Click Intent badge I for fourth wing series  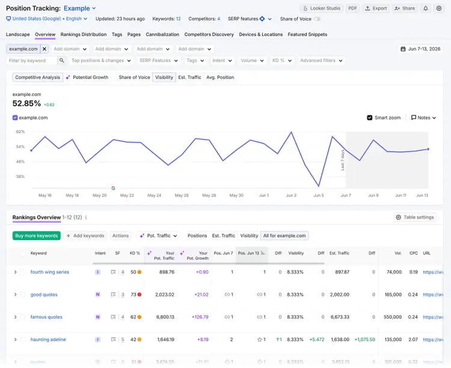[x=98, y=272]
